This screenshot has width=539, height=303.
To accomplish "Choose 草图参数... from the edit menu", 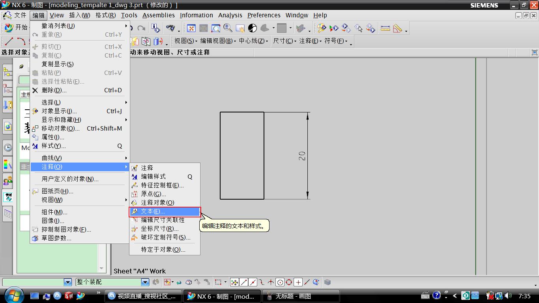I will (80, 238).
